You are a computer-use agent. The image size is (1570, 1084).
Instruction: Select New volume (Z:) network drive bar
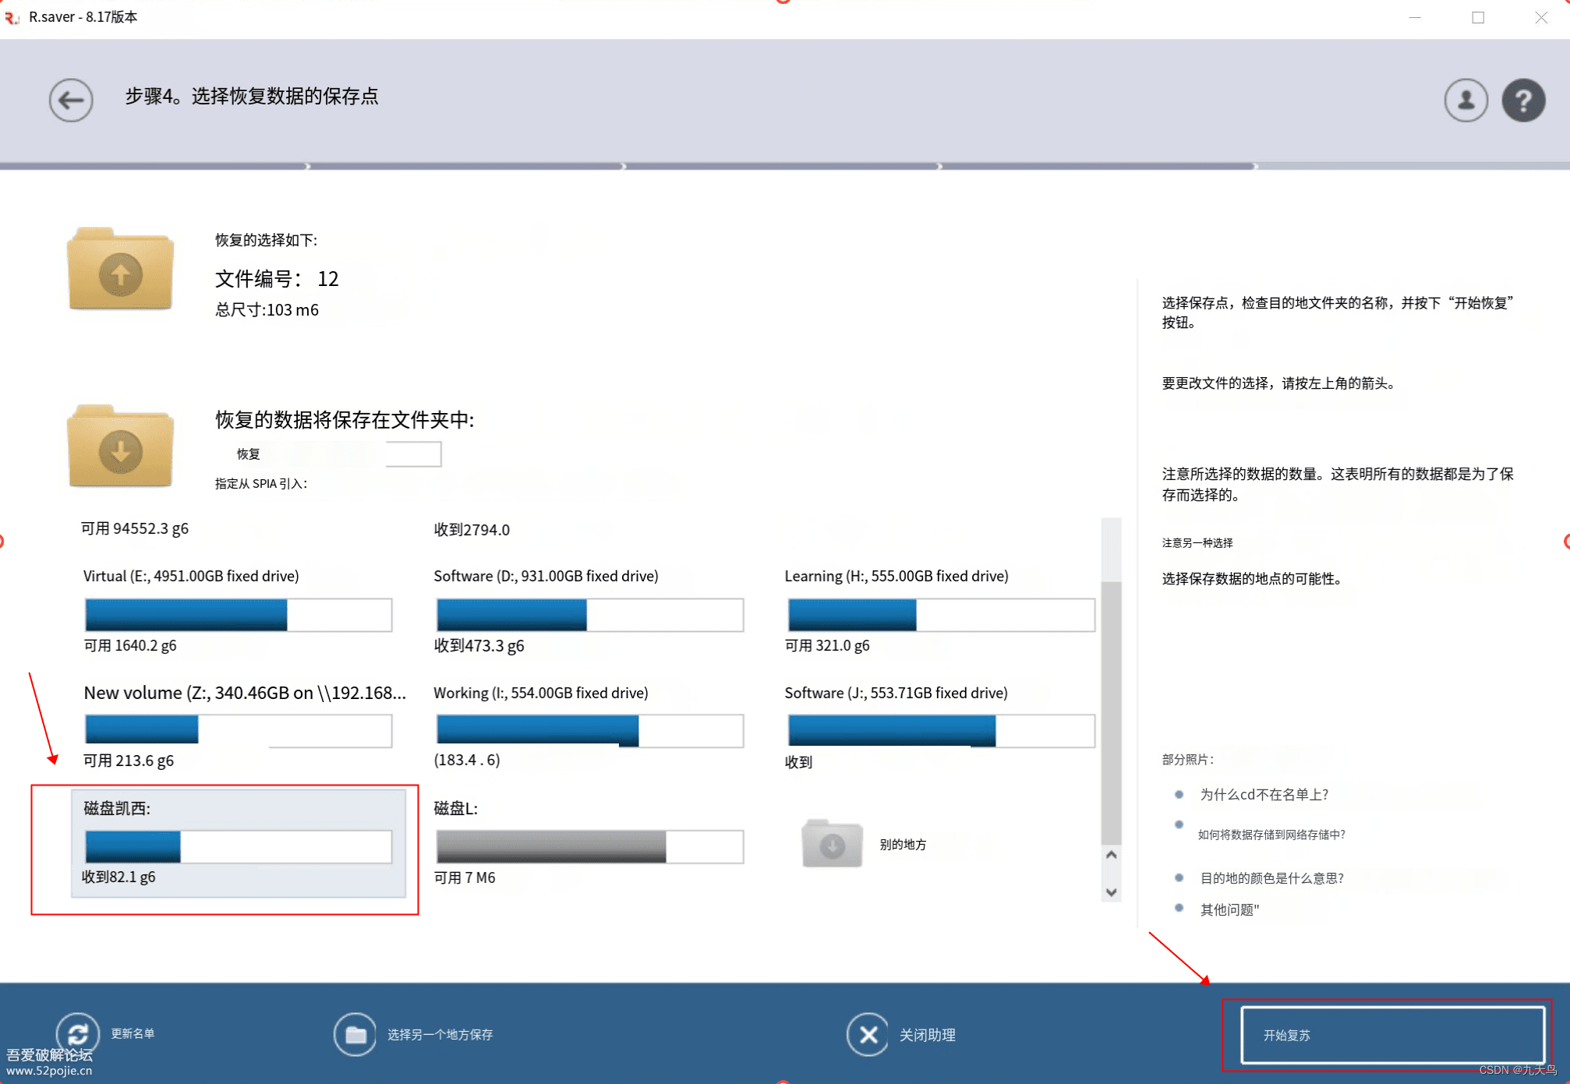[x=239, y=730]
